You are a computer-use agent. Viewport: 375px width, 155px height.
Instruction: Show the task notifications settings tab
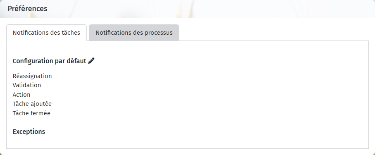[x=46, y=33]
